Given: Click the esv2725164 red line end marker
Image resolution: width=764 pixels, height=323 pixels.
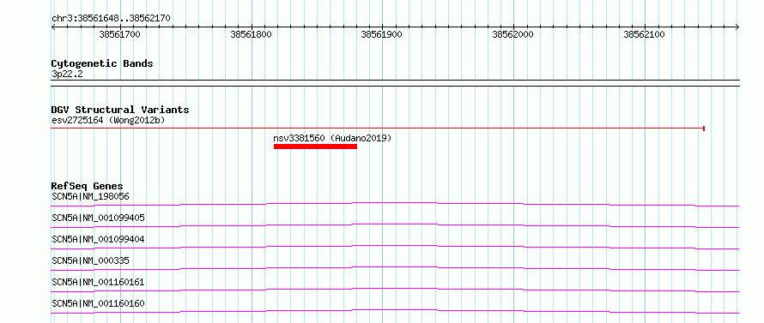Looking at the screenshot, I should pyautogui.click(x=704, y=129).
